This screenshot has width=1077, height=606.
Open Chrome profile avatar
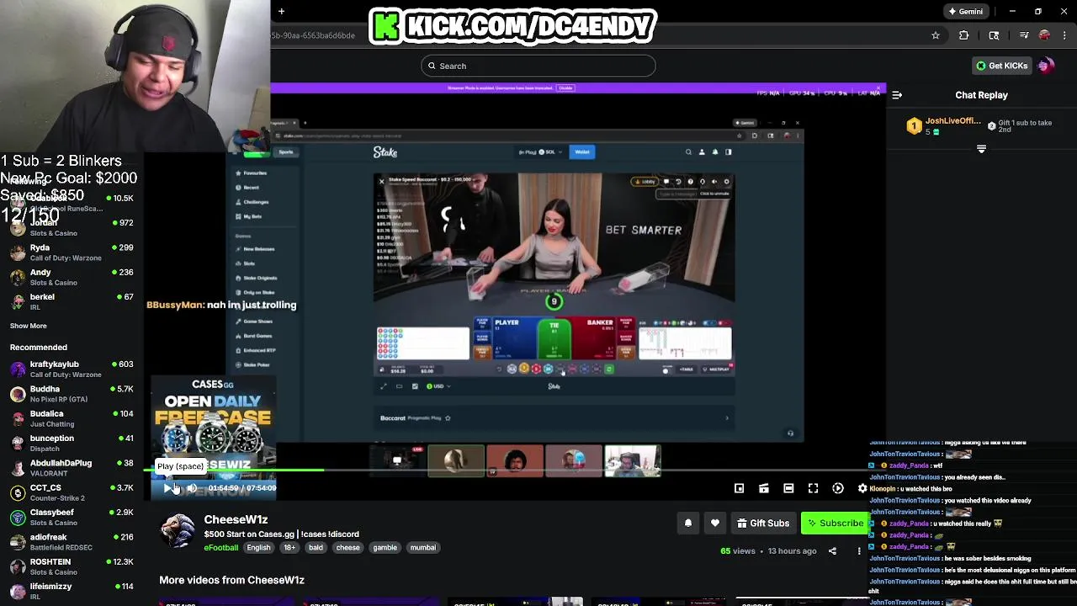coord(1044,35)
